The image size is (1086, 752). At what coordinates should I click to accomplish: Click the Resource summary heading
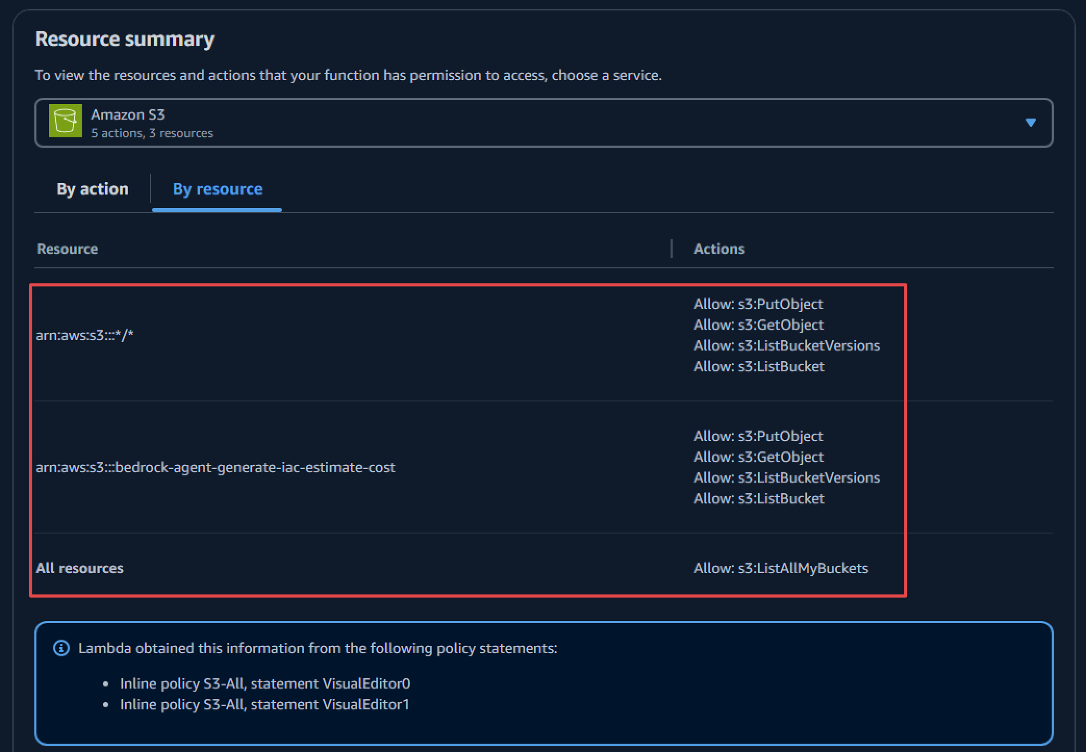point(124,39)
